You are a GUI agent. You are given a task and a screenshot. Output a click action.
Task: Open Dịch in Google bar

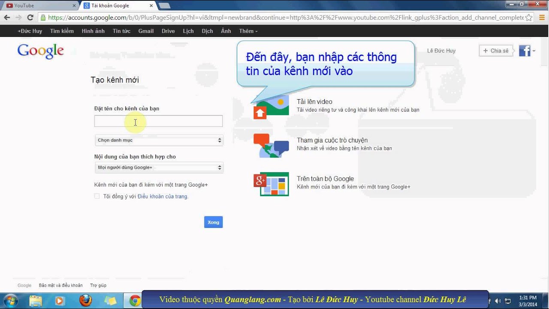[207, 31]
